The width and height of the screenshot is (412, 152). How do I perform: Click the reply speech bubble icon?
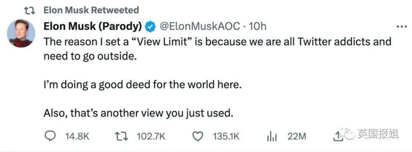tap(49, 136)
